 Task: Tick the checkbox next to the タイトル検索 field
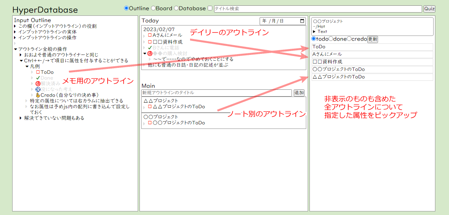click(210, 8)
